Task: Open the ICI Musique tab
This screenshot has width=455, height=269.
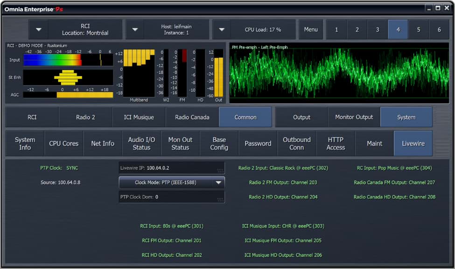Action: 139,117
